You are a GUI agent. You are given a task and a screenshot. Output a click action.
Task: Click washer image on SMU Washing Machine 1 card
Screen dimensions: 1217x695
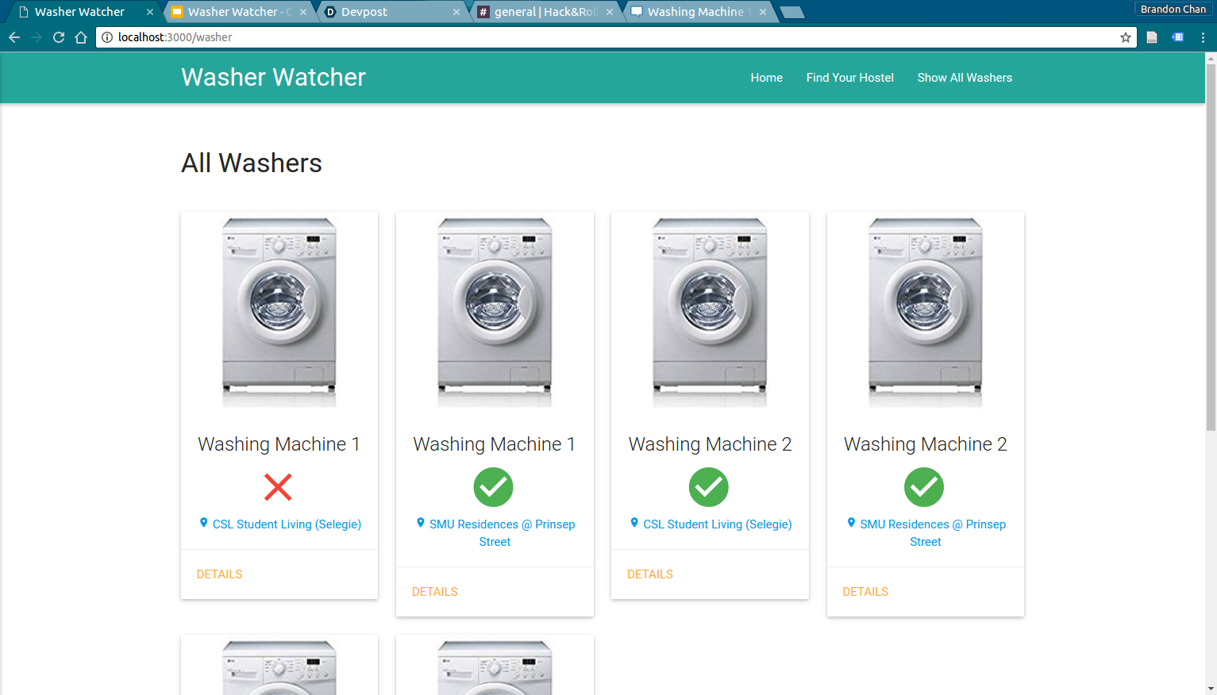point(495,312)
